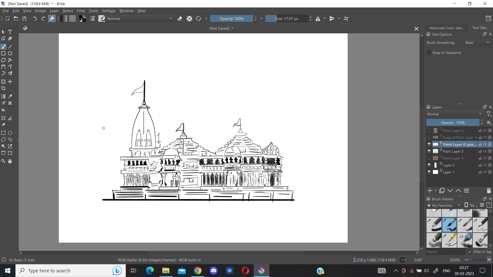493x277 pixels.
Task: Click horizontal mirror tool icon
Action: tap(318, 18)
